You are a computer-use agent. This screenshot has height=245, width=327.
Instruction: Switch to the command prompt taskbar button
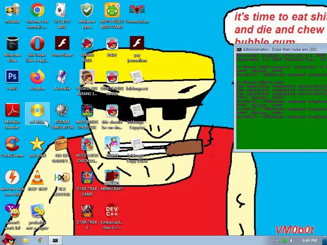(55, 241)
